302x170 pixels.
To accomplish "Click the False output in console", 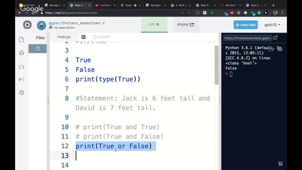I will pos(231,68).
